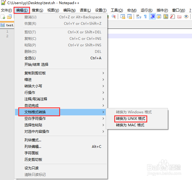This screenshot has width=192, height=180.
Task: Open the 设置(T) menu
Action: 101,10
